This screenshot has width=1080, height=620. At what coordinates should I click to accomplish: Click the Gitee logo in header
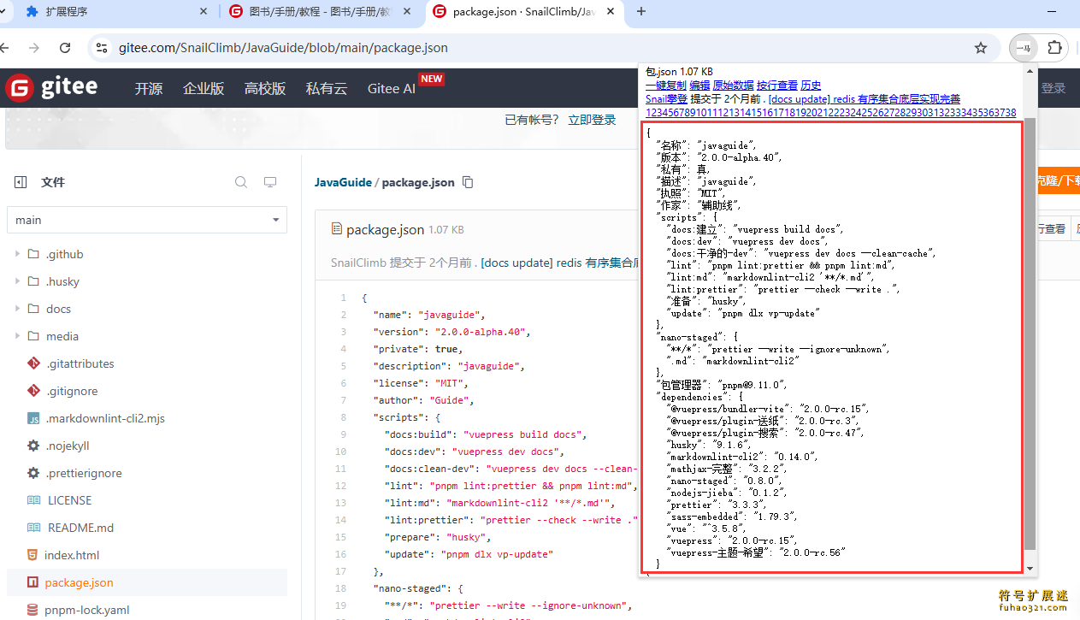51,87
